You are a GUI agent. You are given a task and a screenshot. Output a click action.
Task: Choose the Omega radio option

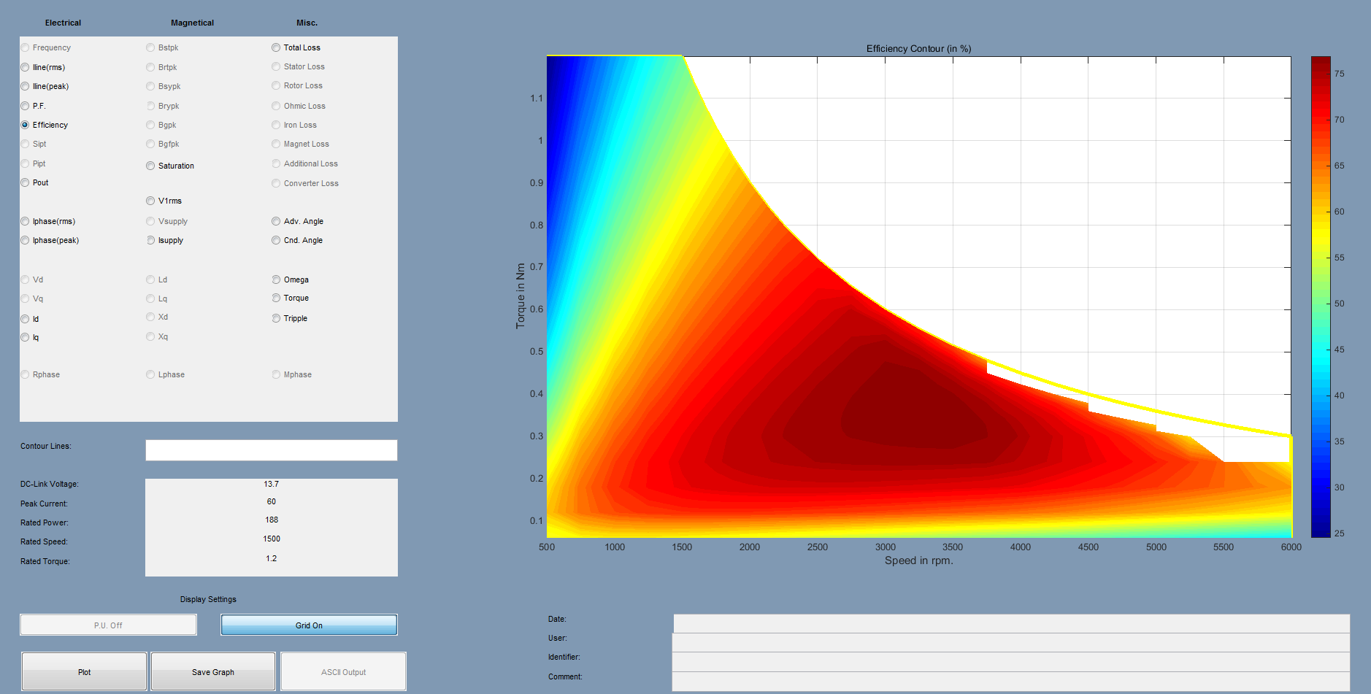[x=276, y=279]
